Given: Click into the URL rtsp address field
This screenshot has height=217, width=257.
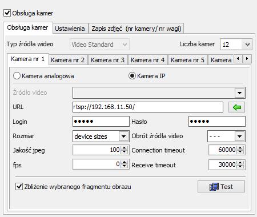Looking at the screenshot, I should coord(148,107).
